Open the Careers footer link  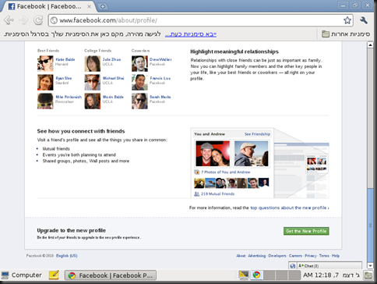click(x=295, y=256)
